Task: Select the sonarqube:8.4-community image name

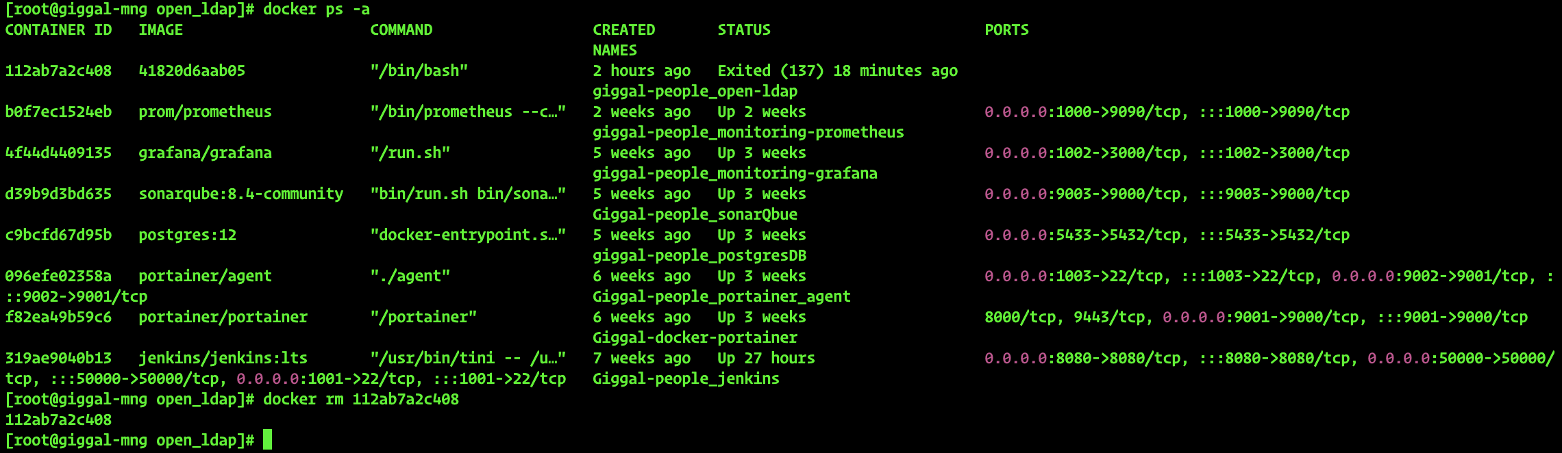Action: coord(240,194)
